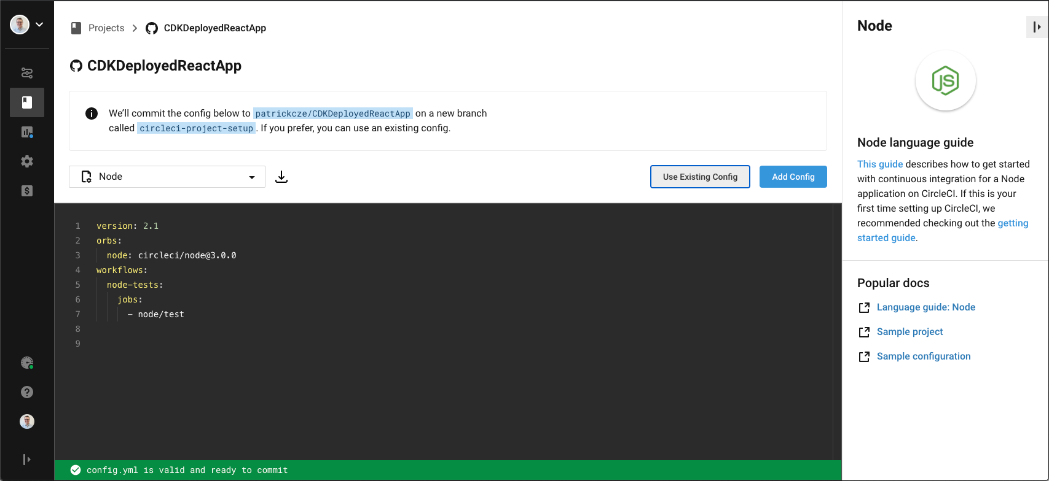Viewport: 1049px width, 481px height.
Task: Click the user avatar at sidebar bottom
Action: point(27,421)
